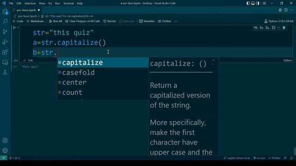This screenshot has height=166, width=296.
Task: Show the notebook Outline
Action: click(x=165, y=21)
